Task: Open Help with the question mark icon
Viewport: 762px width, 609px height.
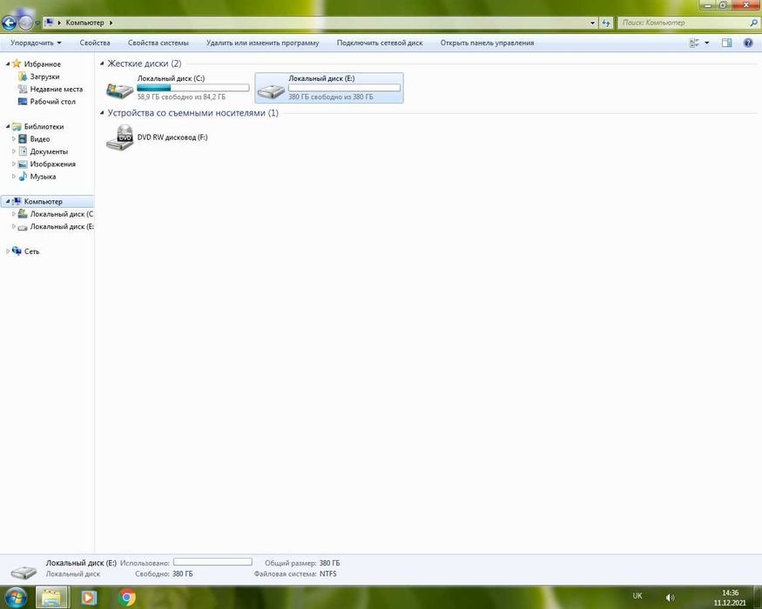Action: (x=748, y=43)
